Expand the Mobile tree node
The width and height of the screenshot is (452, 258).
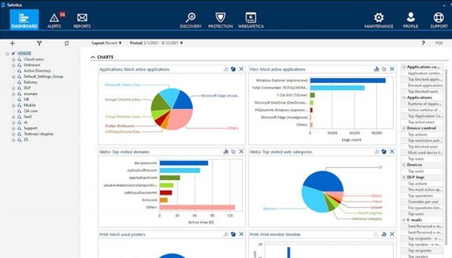tap(13, 105)
